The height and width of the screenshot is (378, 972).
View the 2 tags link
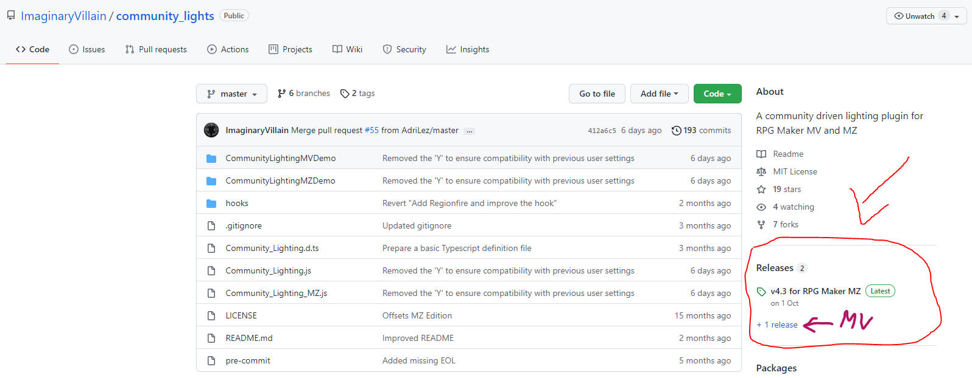(357, 93)
